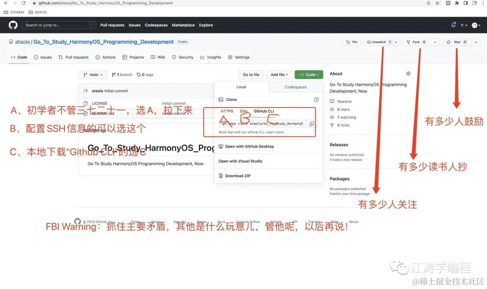Screen dimensions: 487x289
Task: Switch to the Settings tab
Action: [x=239, y=57]
